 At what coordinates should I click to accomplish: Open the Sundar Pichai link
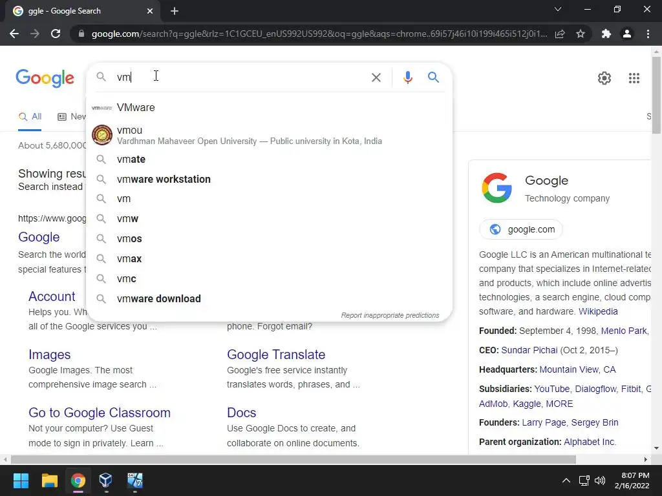point(529,350)
